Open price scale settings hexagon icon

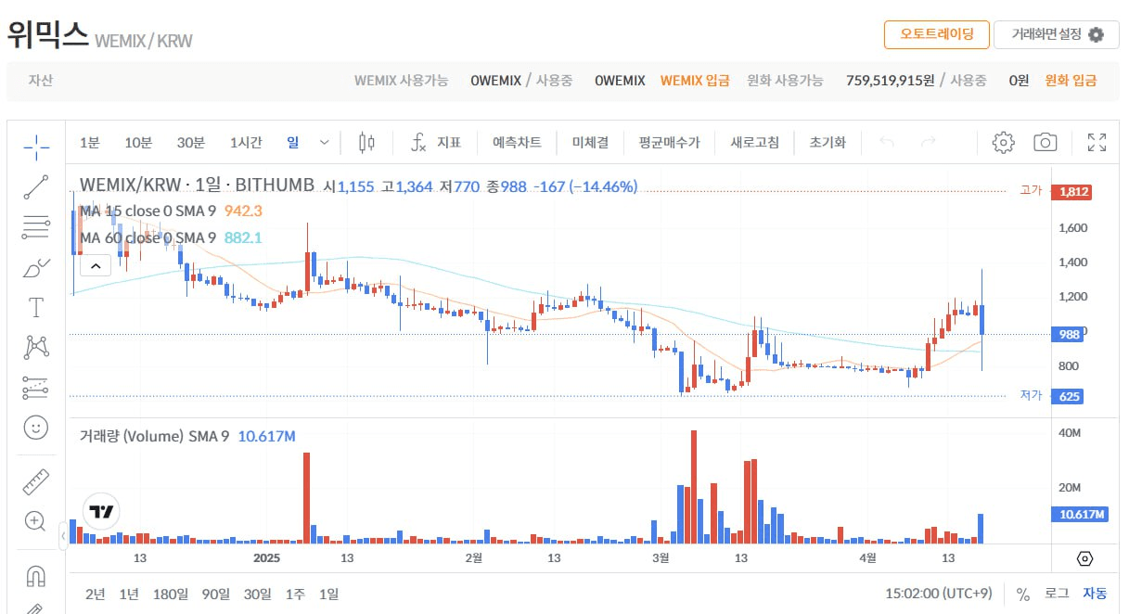(x=1085, y=558)
